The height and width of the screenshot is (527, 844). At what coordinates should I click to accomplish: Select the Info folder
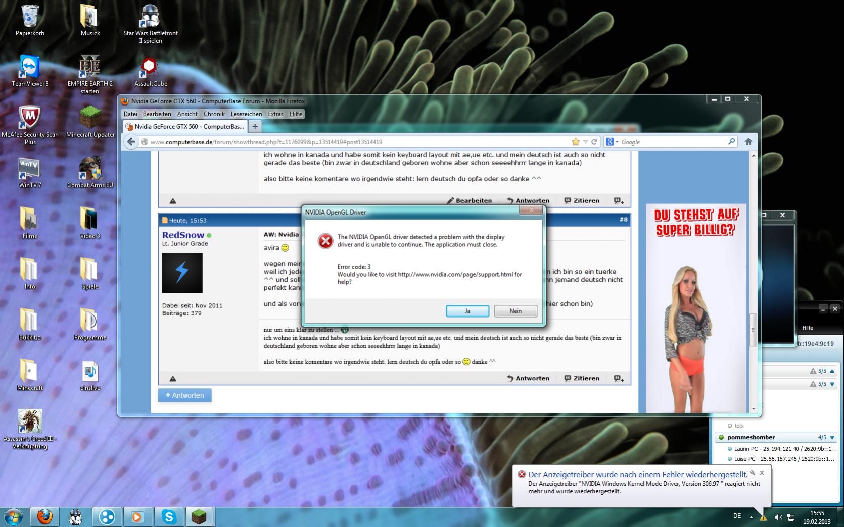pos(30,274)
